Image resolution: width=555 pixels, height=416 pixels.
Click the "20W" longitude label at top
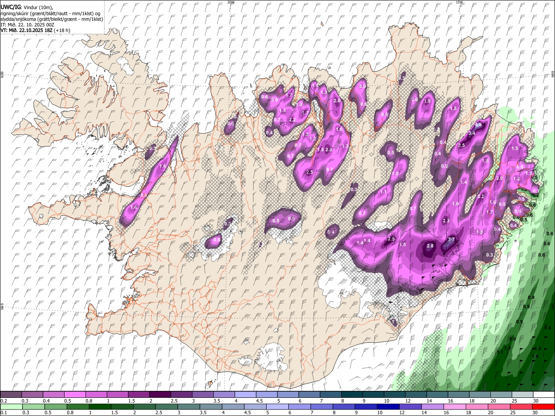click(231, 2)
